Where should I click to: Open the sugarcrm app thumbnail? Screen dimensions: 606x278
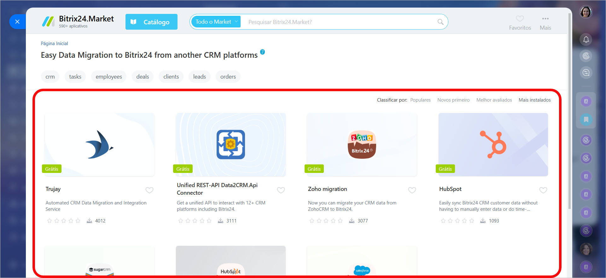pos(100,261)
